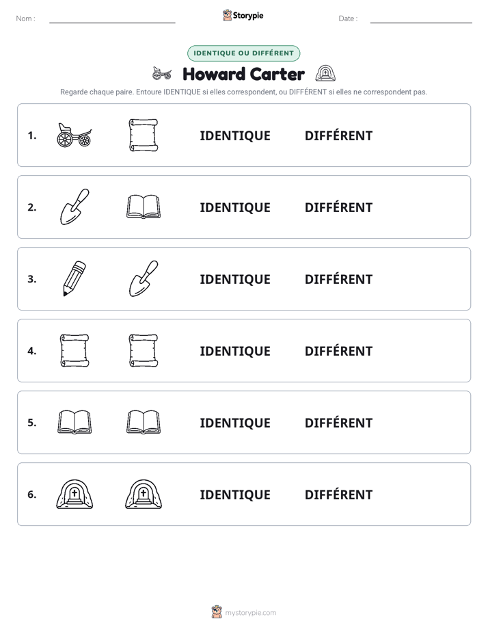488x632 pixels.
Task: Choose DIFFÉRENT for row 2
Action: (x=338, y=207)
